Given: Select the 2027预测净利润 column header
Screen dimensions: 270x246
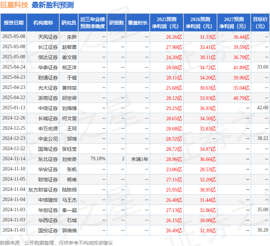Looking at the screenshot, I should [x=234, y=23].
